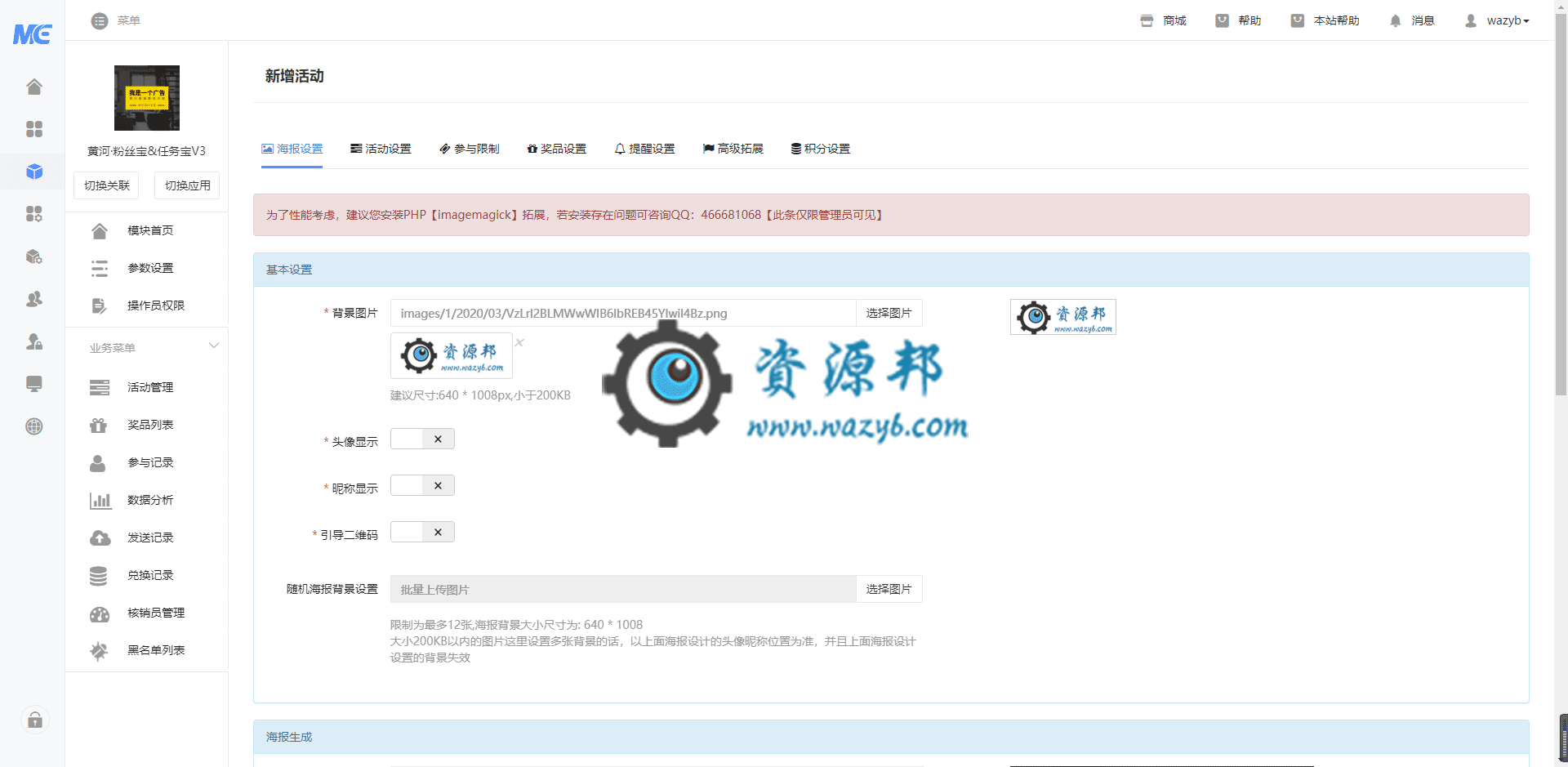Switch to the 活动设置 tab

click(x=381, y=149)
